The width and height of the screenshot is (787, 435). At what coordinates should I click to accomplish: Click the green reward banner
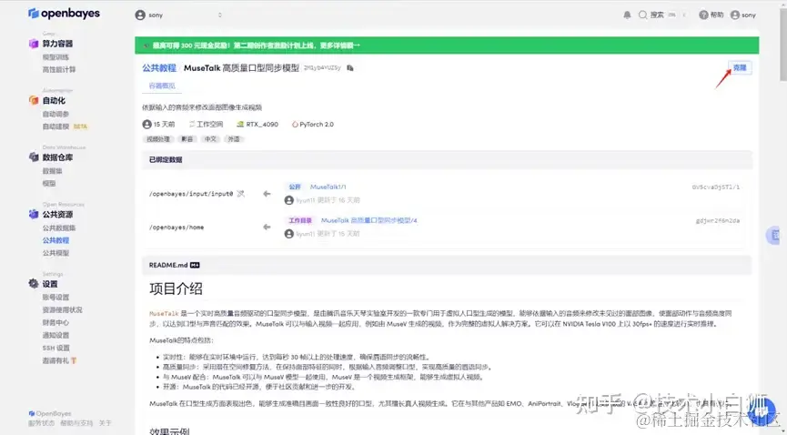447,46
